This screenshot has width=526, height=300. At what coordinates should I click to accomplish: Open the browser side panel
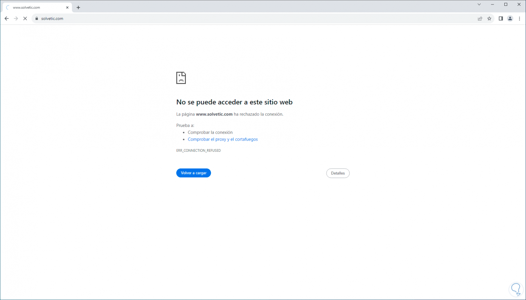(x=501, y=18)
